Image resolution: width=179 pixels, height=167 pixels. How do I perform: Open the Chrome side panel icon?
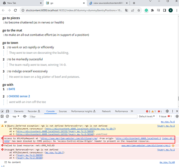(x=164, y=10)
